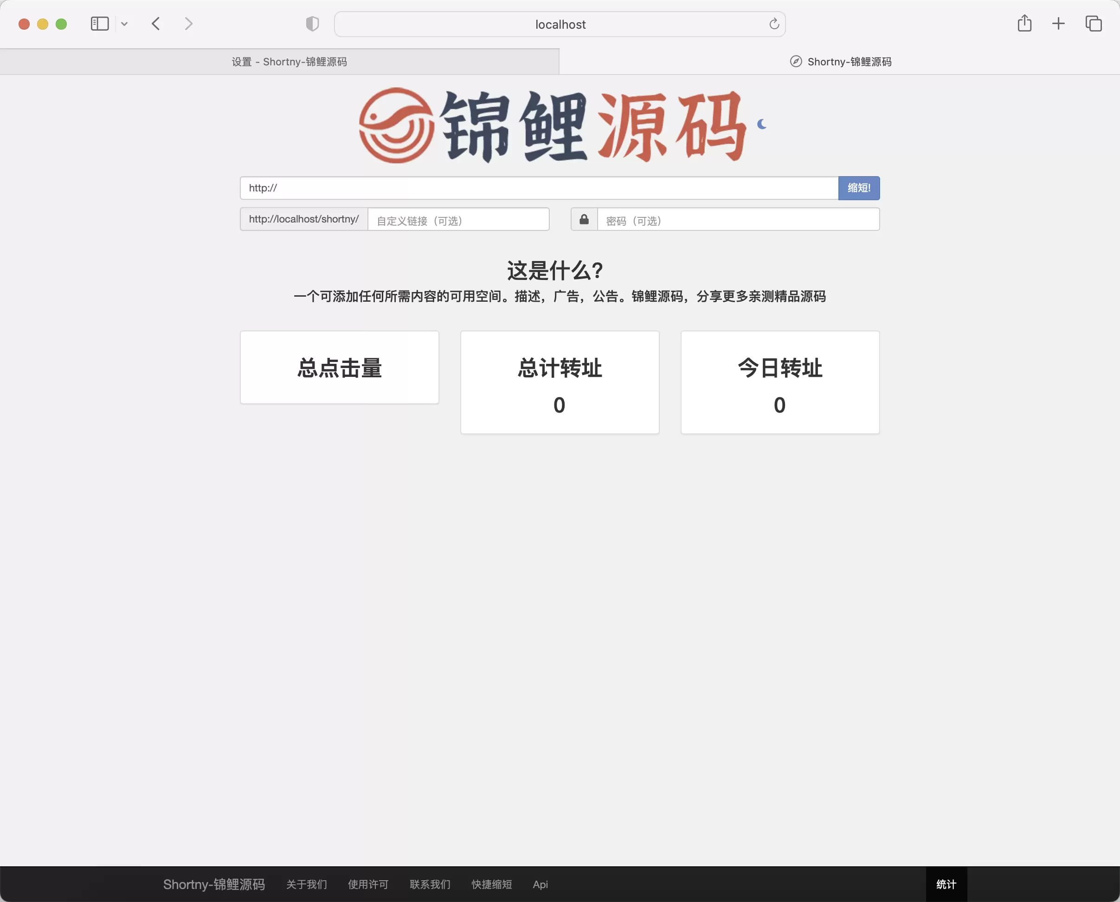Click the compass icon on Shortny tab
1120x902 pixels.
point(796,61)
